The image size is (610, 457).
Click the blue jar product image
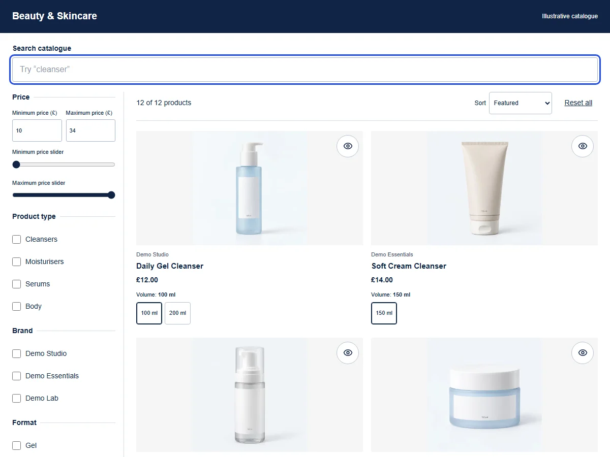click(484, 395)
